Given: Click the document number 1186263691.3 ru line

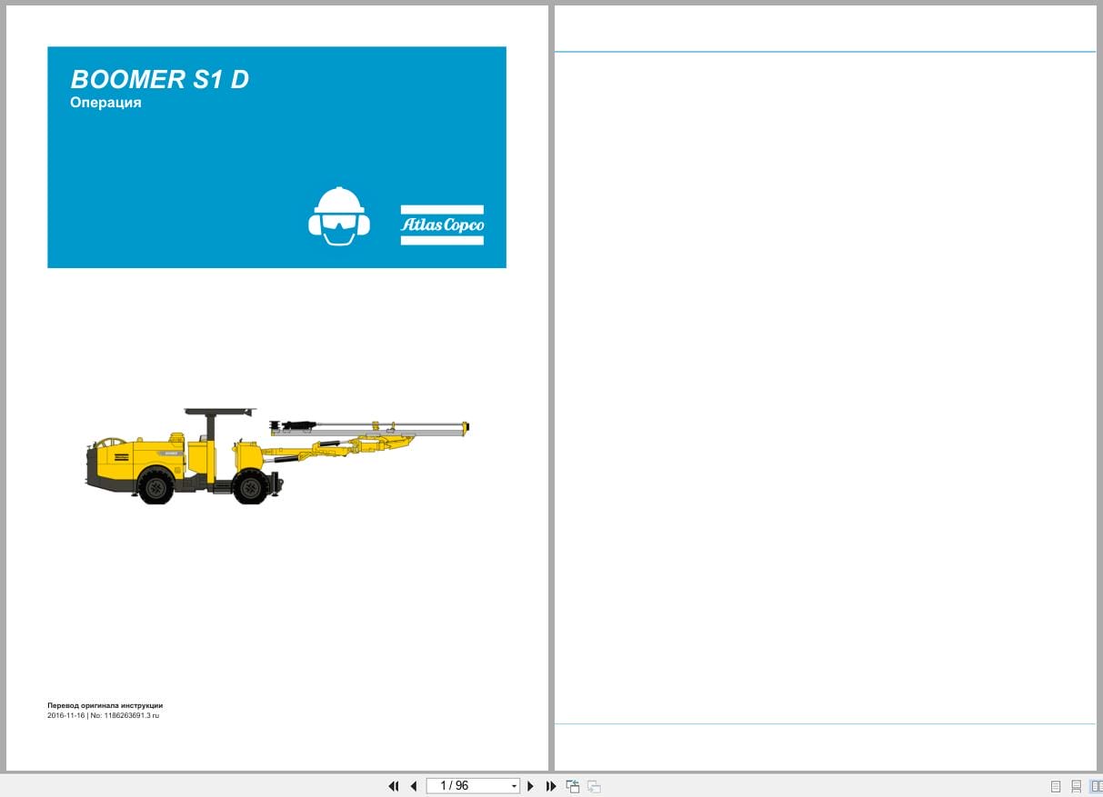Looking at the screenshot, I should [x=103, y=715].
